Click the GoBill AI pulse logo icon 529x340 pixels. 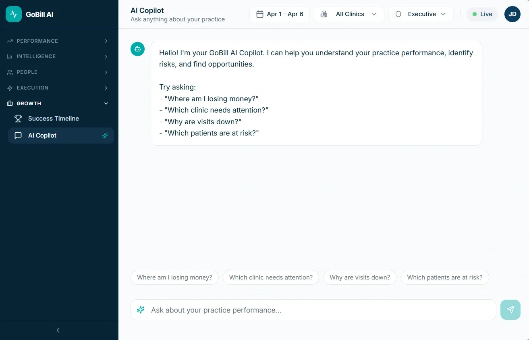click(x=14, y=14)
